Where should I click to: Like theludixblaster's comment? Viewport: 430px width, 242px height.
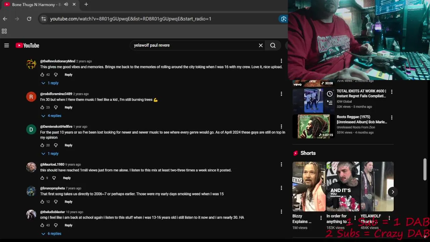coord(42,225)
